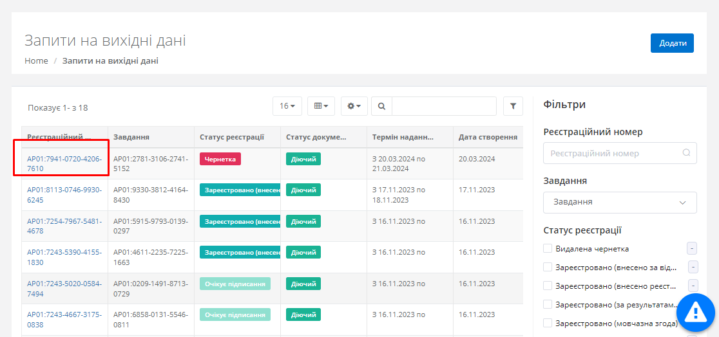Click the search magnifier icon

(381, 106)
